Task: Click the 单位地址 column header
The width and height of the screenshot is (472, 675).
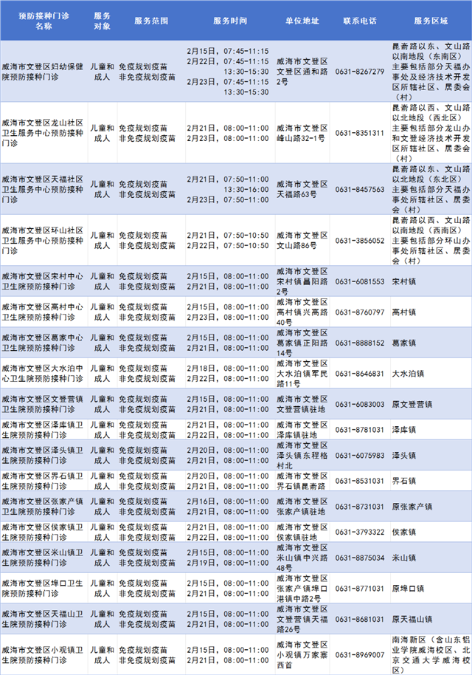Action: click(x=302, y=21)
